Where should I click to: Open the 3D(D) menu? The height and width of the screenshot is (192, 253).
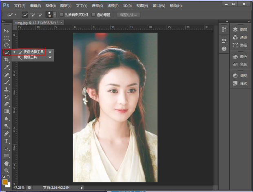127,6
